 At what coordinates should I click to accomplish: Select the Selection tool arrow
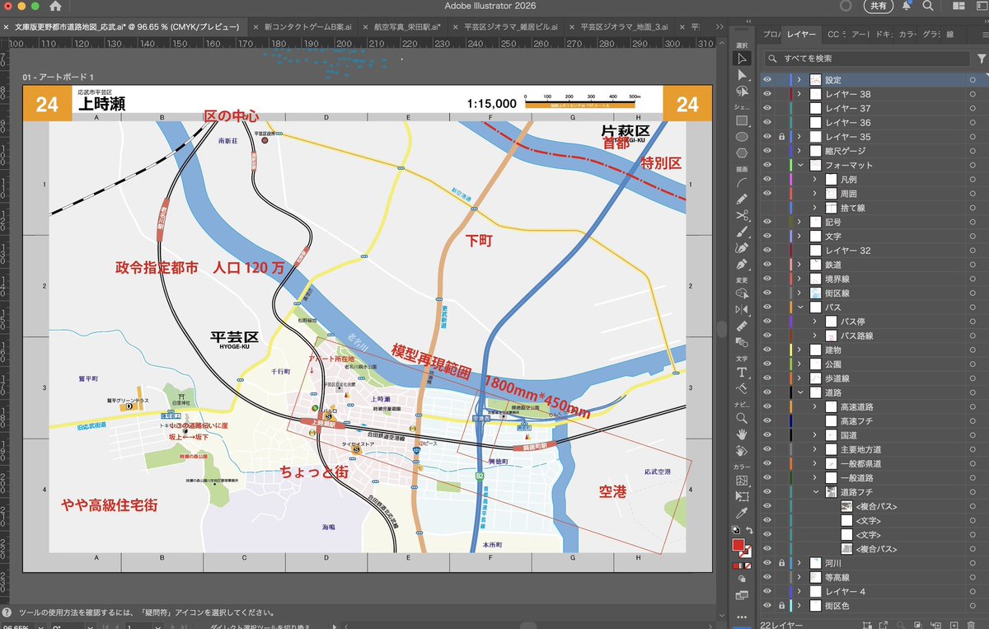tap(742, 58)
